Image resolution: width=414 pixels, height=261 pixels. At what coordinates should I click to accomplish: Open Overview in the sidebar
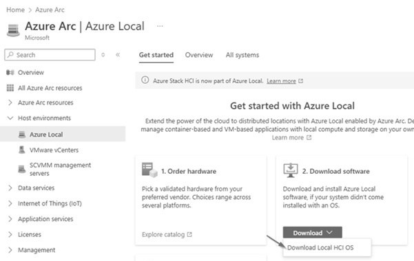(31, 72)
